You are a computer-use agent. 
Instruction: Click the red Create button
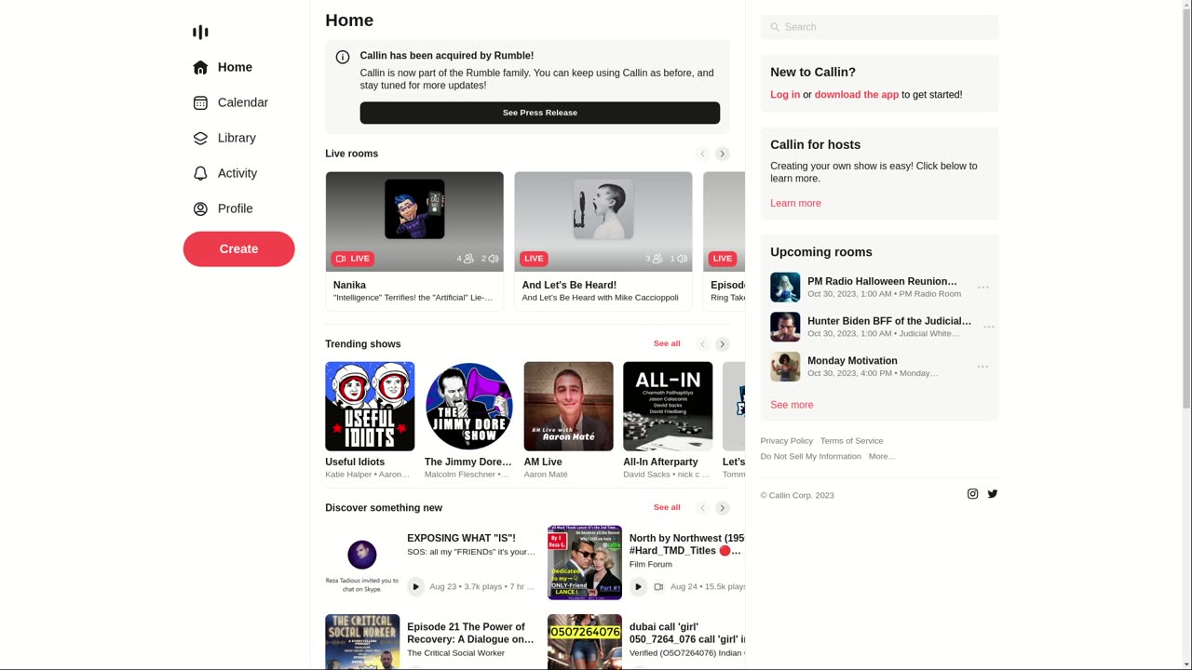[238, 248]
